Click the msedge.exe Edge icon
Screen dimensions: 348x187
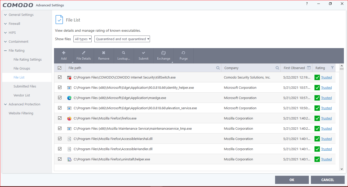pyautogui.click(x=69, y=98)
